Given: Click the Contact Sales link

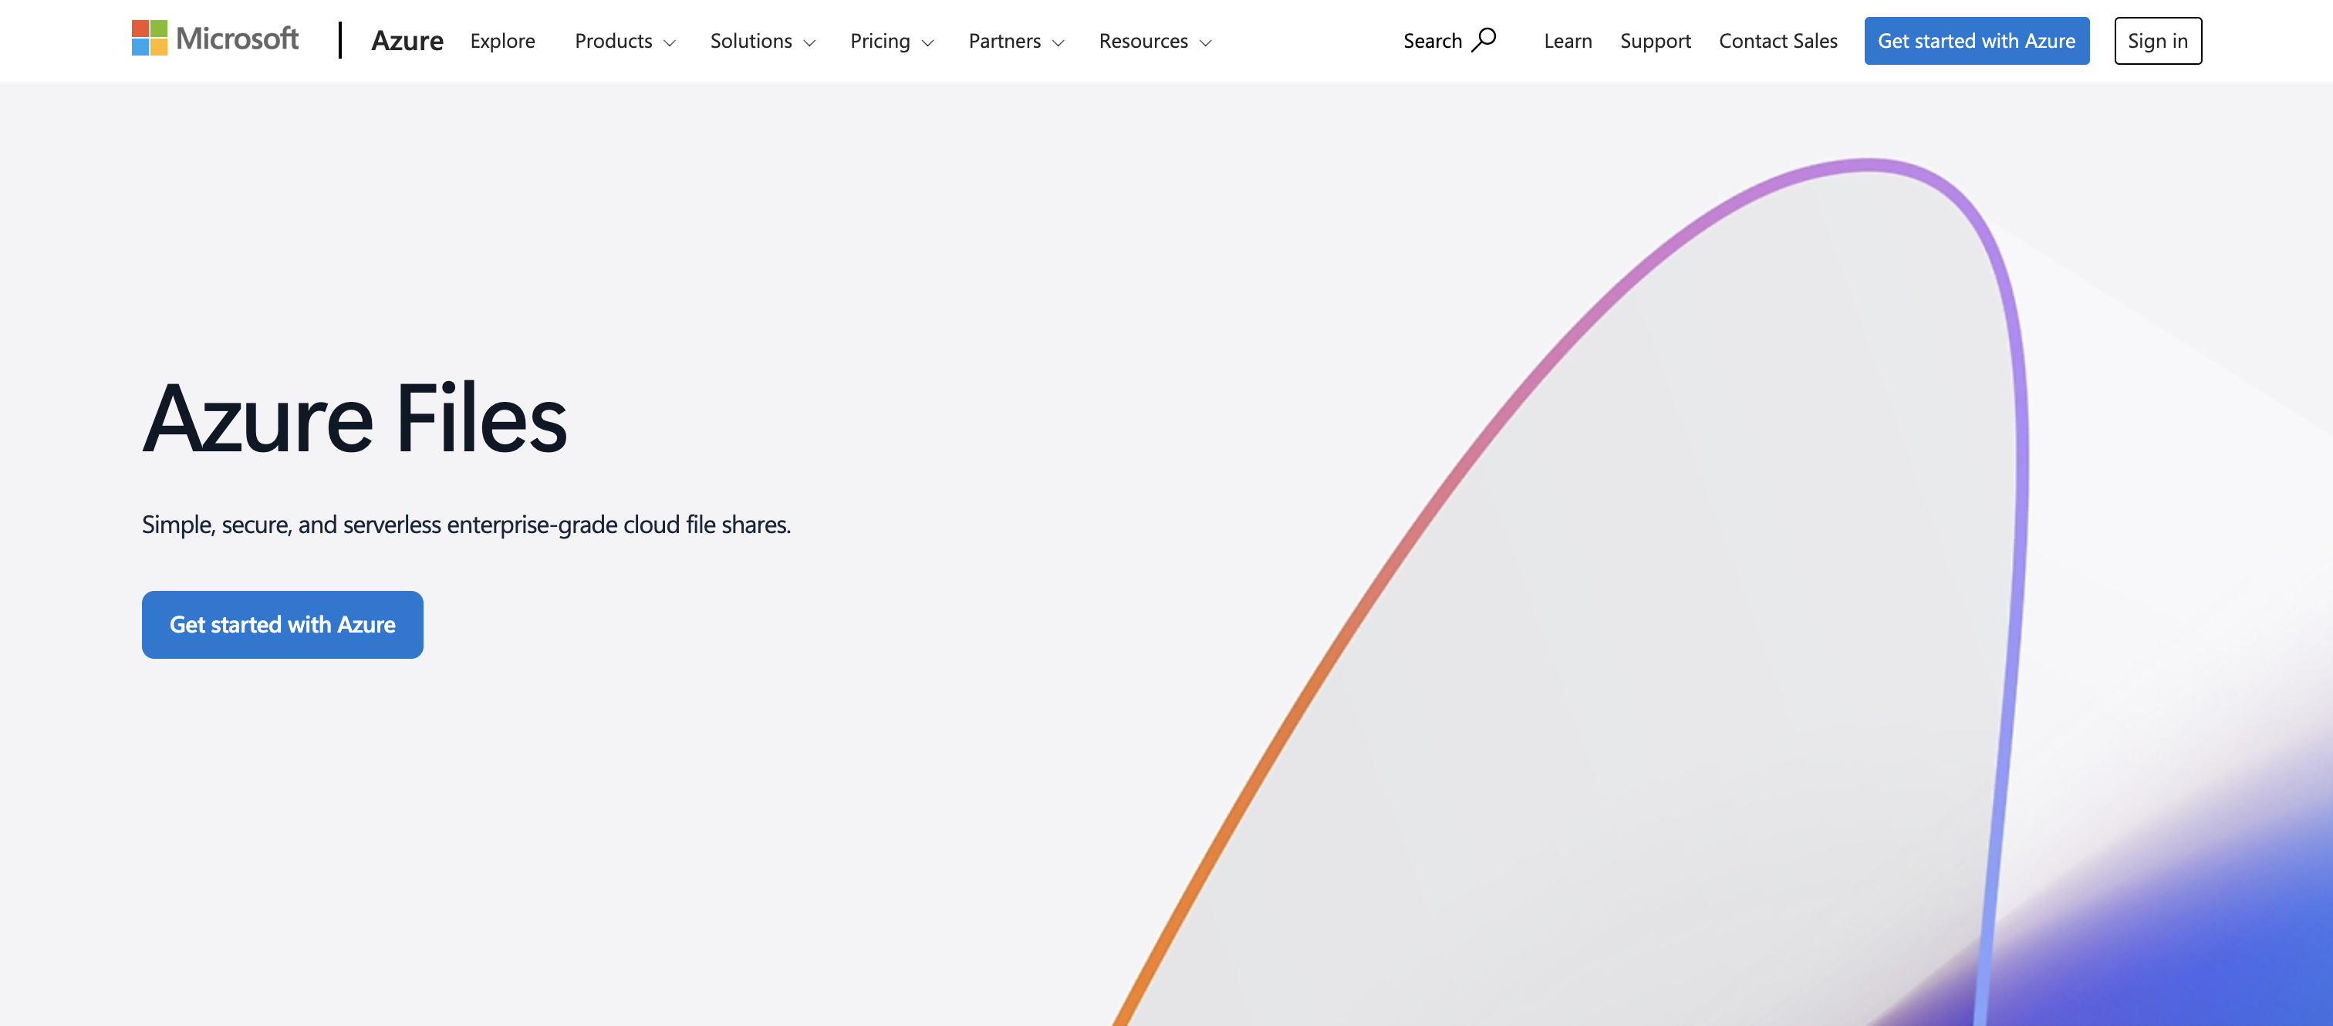Looking at the screenshot, I should pos(1777,41).
